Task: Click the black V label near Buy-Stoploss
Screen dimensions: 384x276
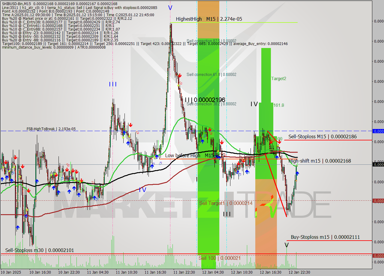Action: 286,245
